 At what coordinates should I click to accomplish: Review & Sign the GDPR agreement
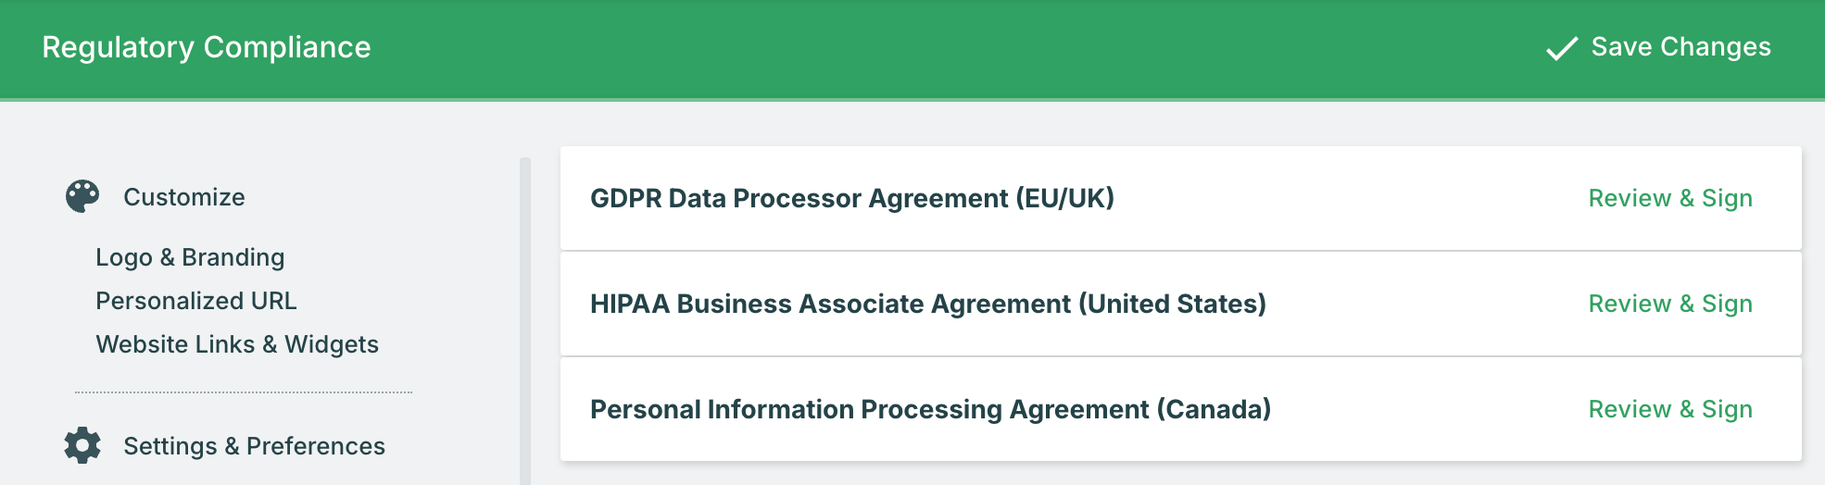point(1669,198)
